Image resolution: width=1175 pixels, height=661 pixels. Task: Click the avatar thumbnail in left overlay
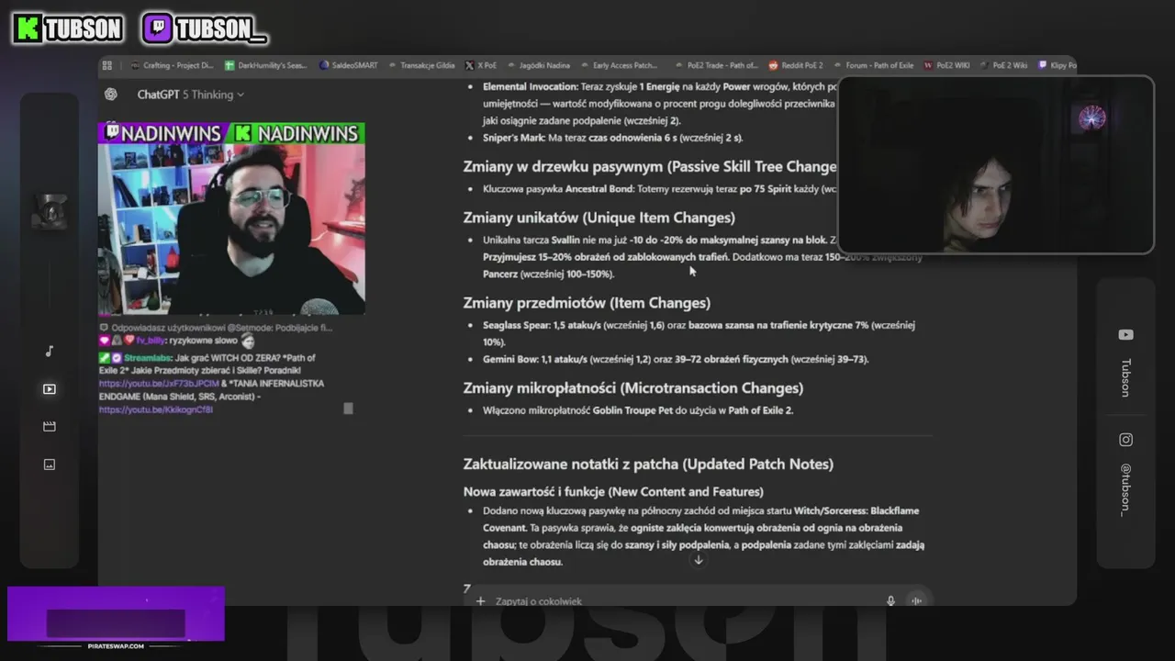(50, 212)
